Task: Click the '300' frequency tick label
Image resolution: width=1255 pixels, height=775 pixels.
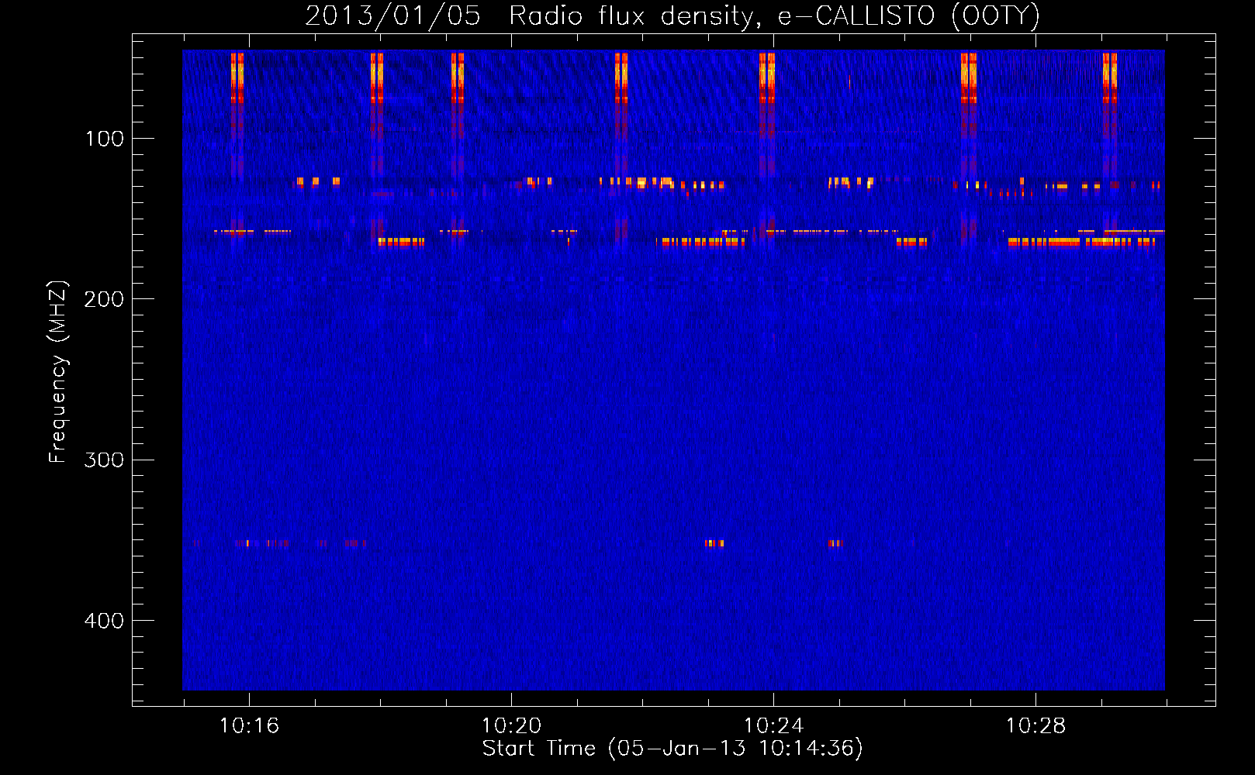Action: [104, 460]
